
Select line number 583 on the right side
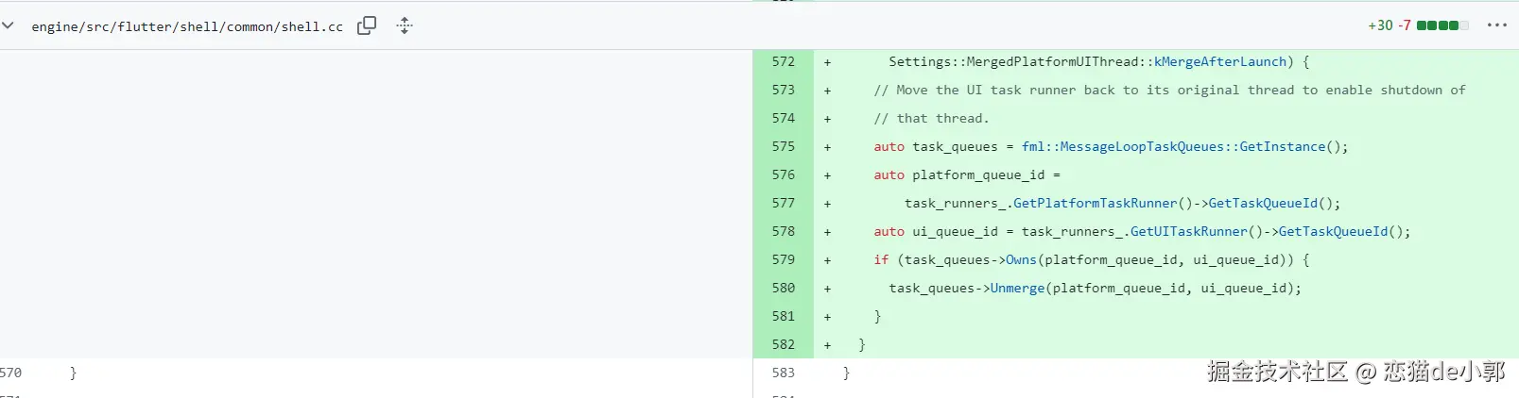pyautogui.click(x=784, y=373)
